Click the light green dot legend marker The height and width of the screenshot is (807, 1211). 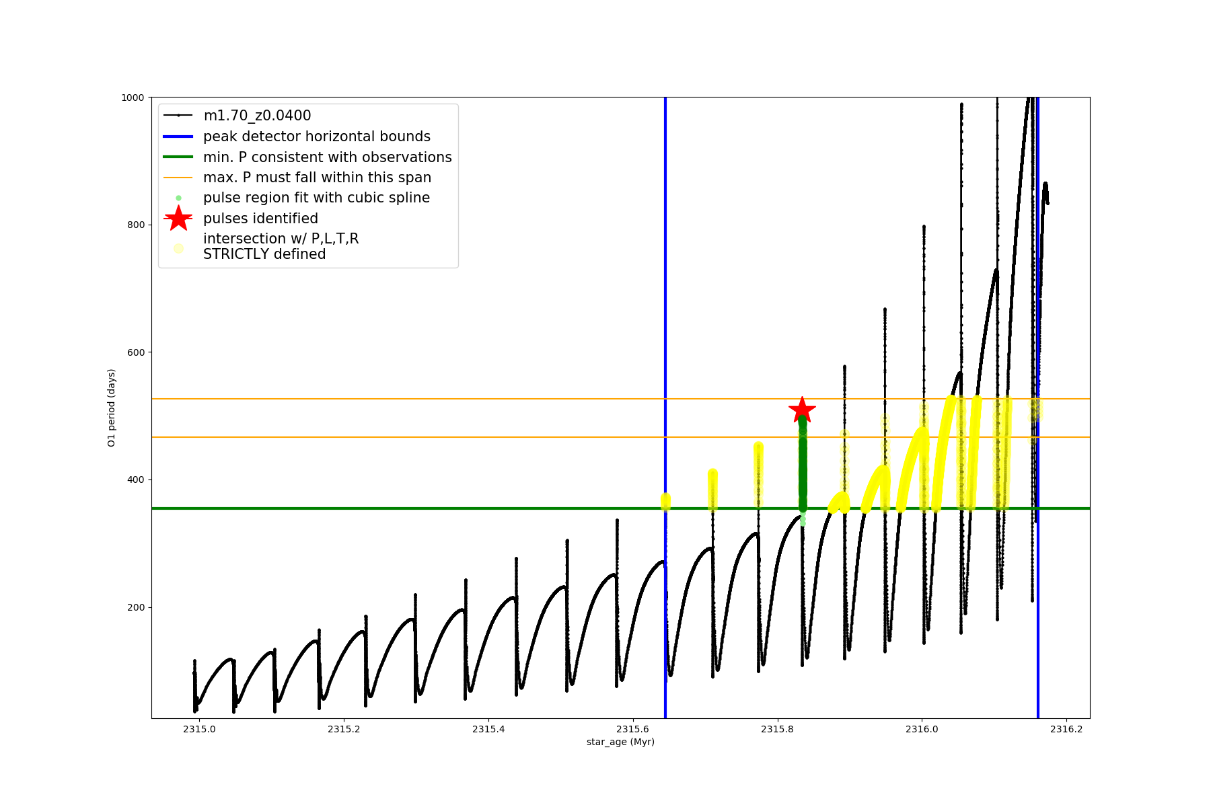point(178,198)
